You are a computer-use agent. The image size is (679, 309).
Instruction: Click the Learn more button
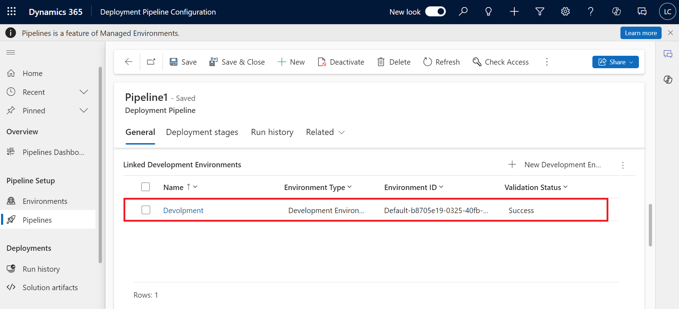tap(640, 33)
